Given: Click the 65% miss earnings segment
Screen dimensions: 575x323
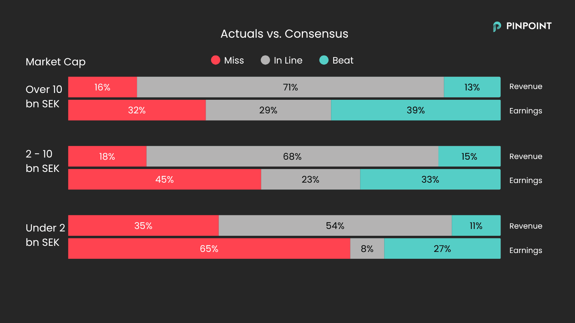Looking at the screenshot, I should (x=209, y=248).
